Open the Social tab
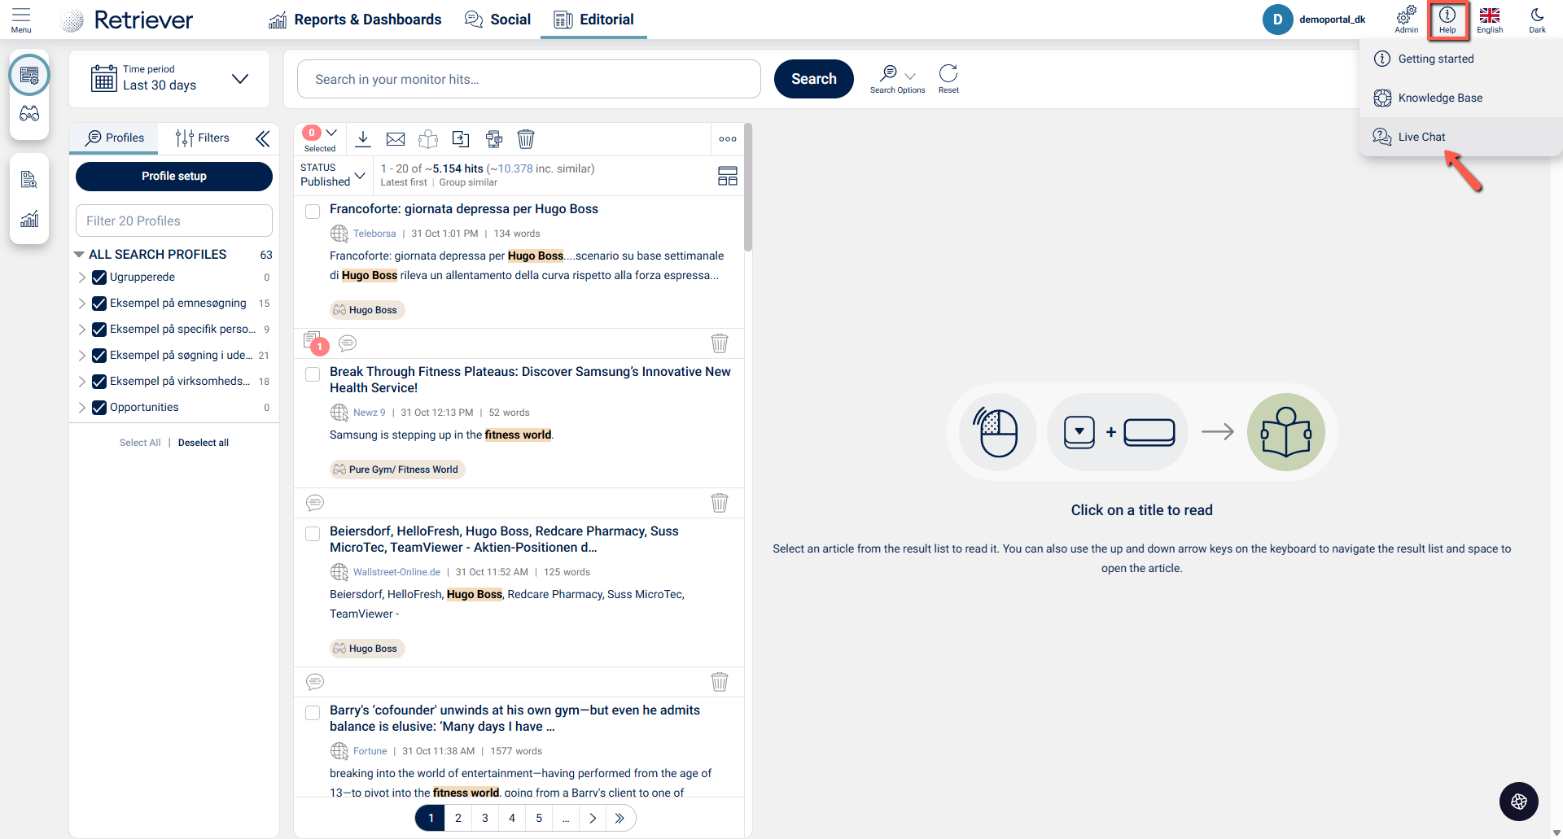 click(497, 20)
